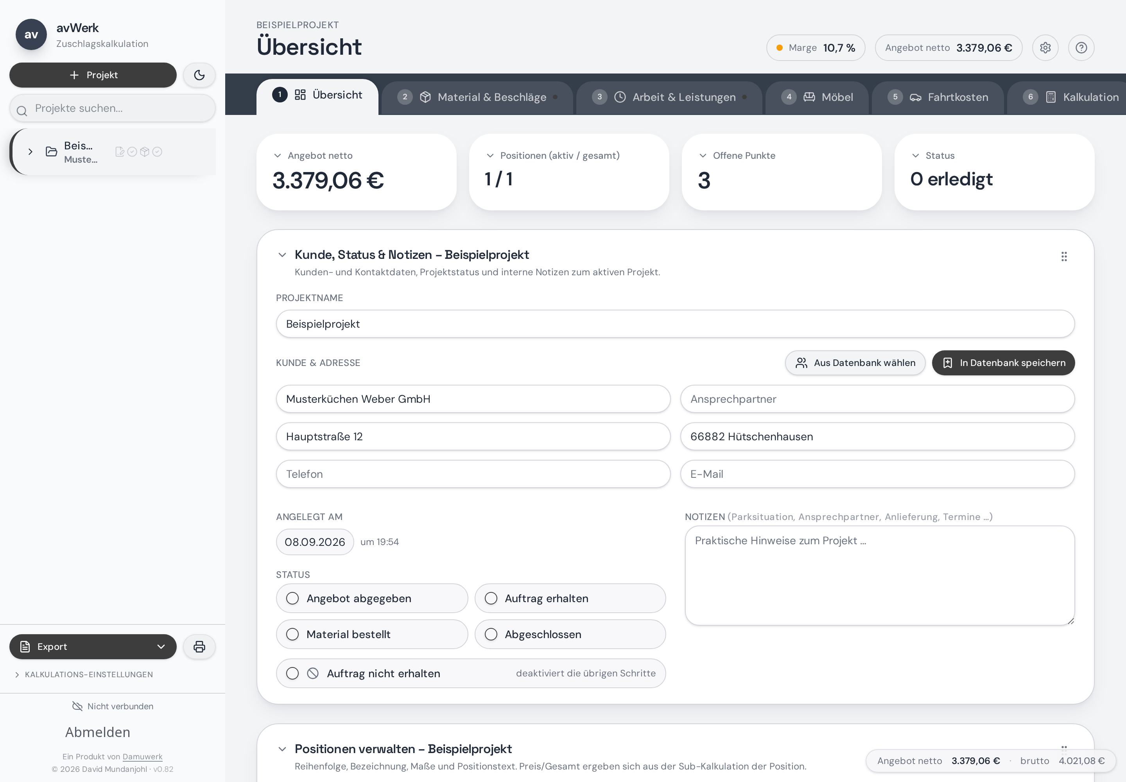The width and height of the screenshot is (1126, 782).
Task: Open help with the question mark icon
Action: pyautogui.click(x=1081, y=48)
